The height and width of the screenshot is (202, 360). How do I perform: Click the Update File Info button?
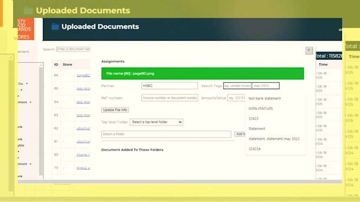tap(115, 110)
